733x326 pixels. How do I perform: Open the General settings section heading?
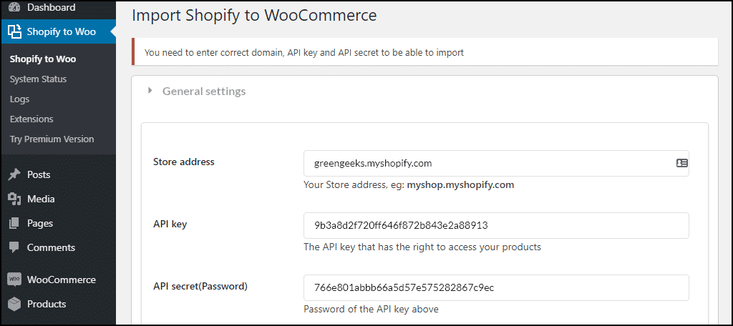coord(204,91)
